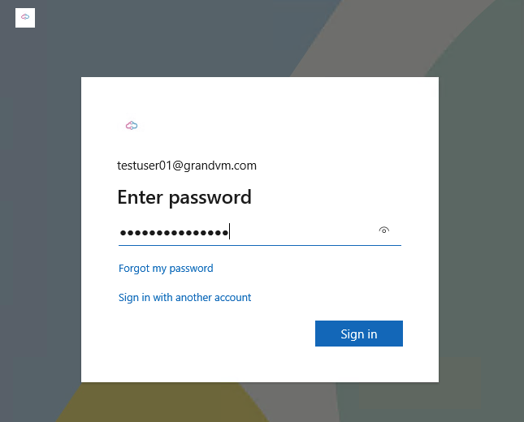
Task: Select the white company logo tile
Action: (25, 17)
